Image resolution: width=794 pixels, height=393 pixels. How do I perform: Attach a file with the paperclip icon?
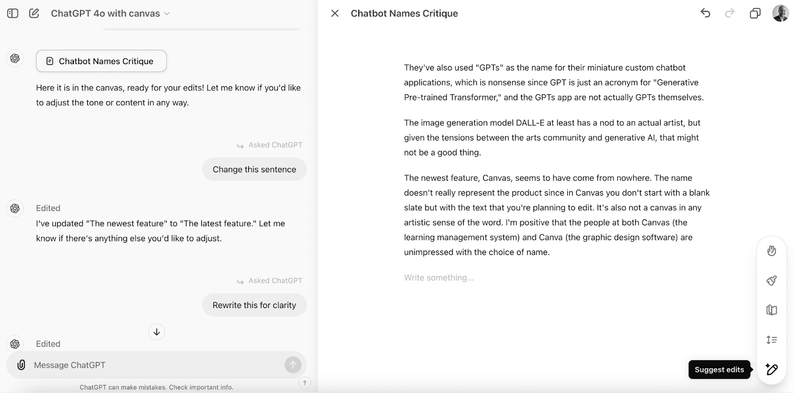point(21,365)
